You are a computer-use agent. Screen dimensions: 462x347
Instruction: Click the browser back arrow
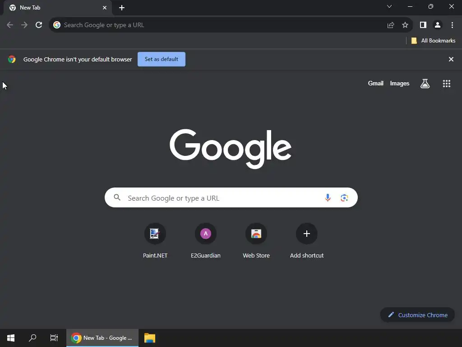coord(10,25)
